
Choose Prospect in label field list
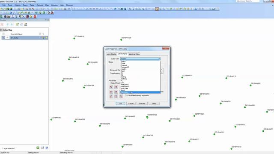coord(140,65)
